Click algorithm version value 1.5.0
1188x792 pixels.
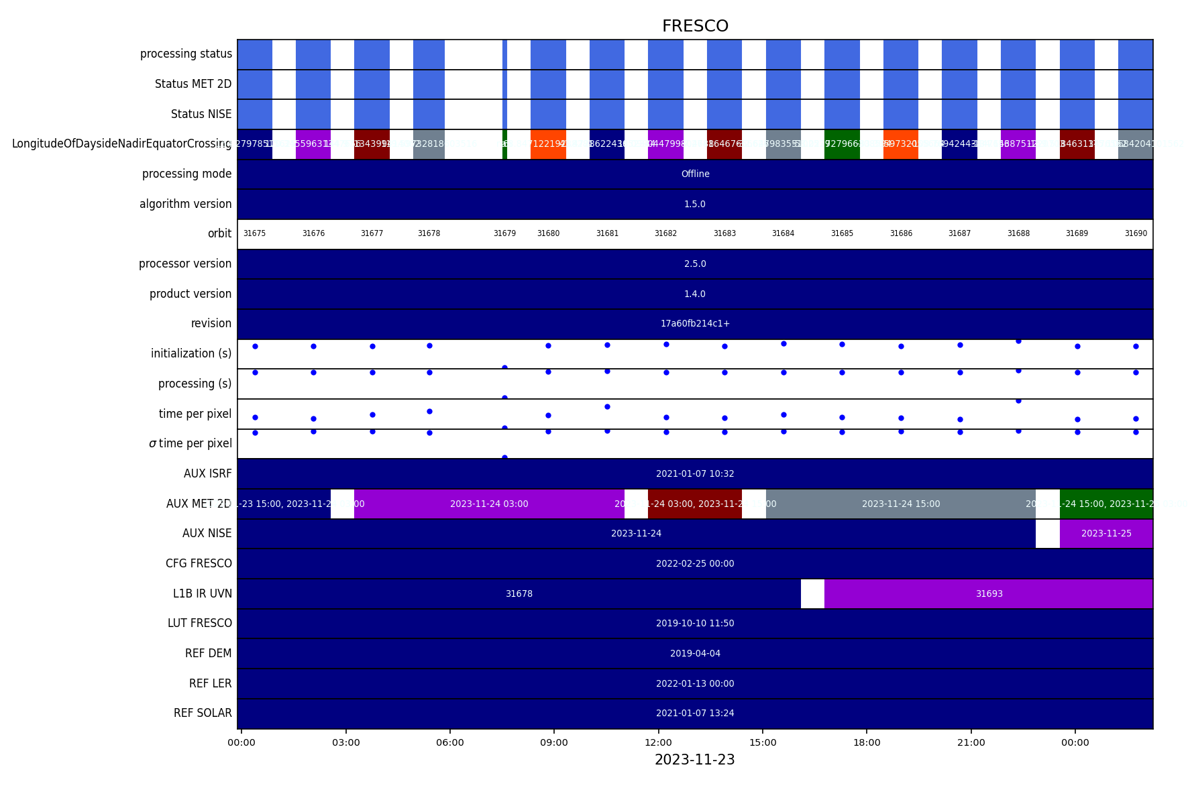695,204
